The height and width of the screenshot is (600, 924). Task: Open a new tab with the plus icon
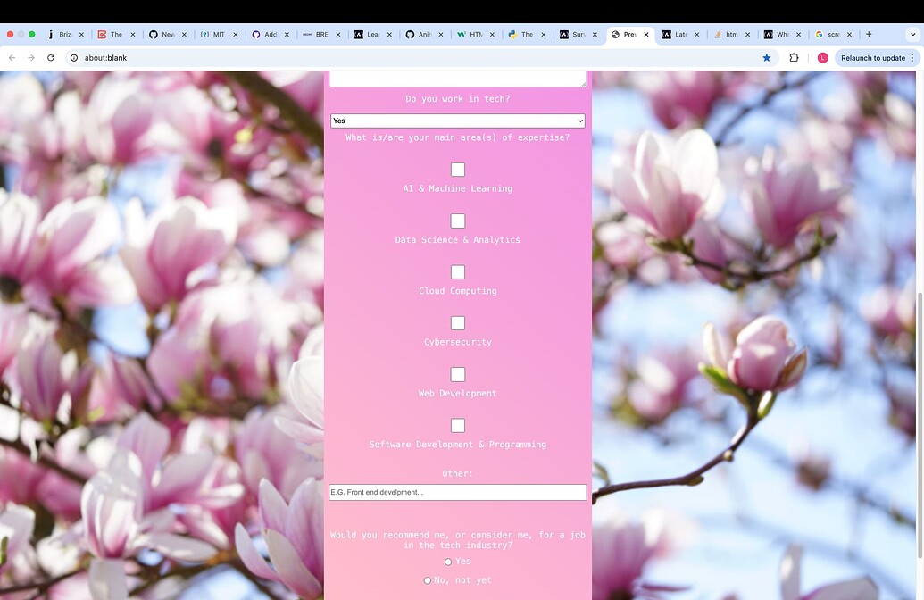pyautogui.click(x=868, y=34)
